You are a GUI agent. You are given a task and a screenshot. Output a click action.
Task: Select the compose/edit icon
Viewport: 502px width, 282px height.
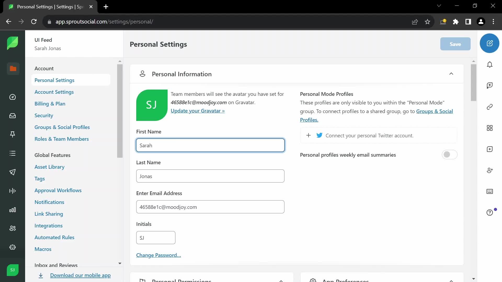490,43
